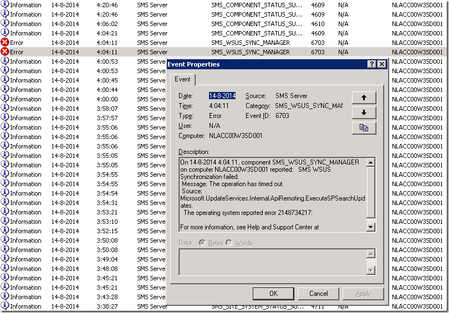Click the information icon at 4:20:46 top row
This screenshot has height=313, width=449.
click(x=5, y=5)
